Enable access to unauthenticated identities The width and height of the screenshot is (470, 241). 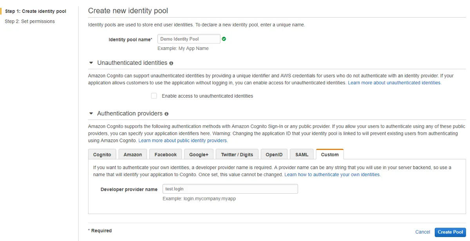coord(154,96)
